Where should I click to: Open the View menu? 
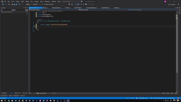(12, 1)
